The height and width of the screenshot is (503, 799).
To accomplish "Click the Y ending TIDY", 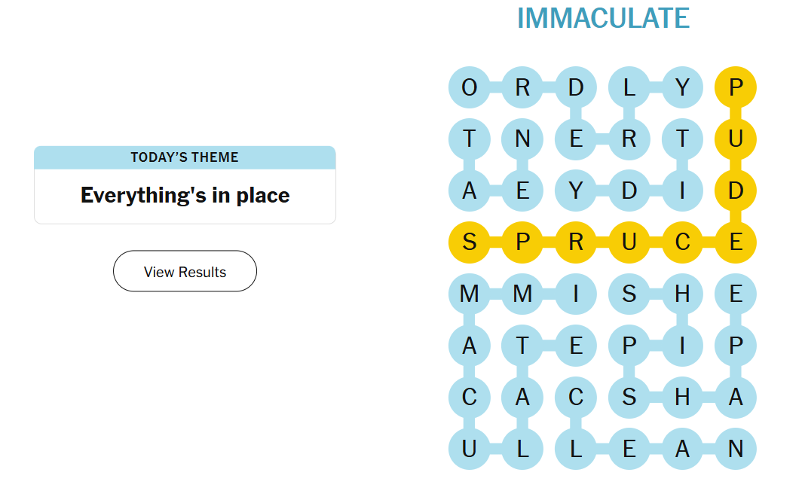I will pos(576,191).
